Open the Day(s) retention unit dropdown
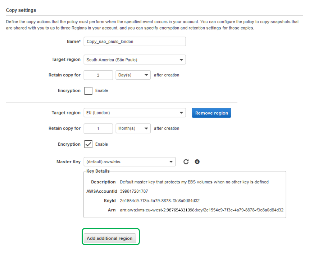This screenshot has height=257, width=309. pyautogui.click(x=133, y=75)
